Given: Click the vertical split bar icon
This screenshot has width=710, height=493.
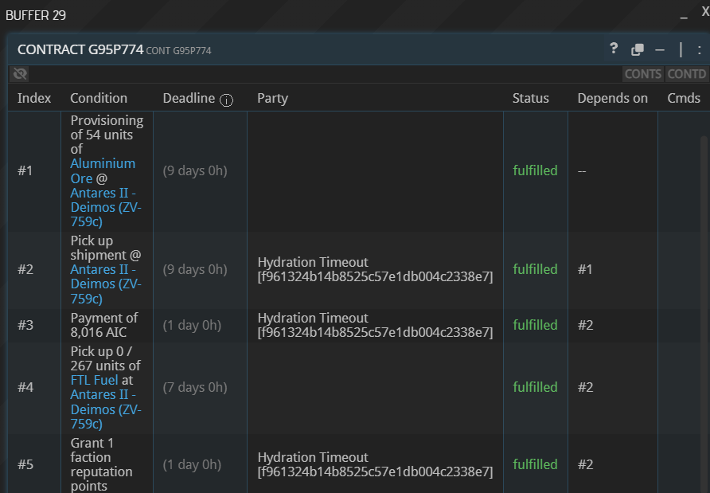Looking at the screenshot, I should click(x=681, y=49).
